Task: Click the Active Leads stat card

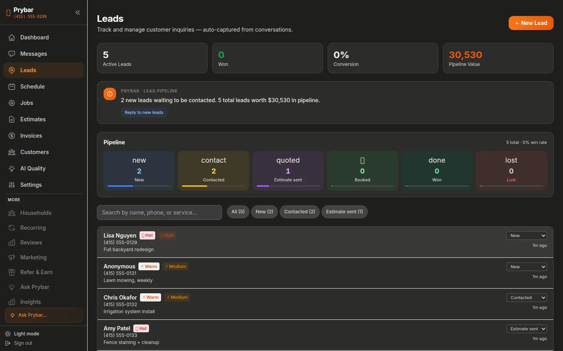Action: (152, 58)
